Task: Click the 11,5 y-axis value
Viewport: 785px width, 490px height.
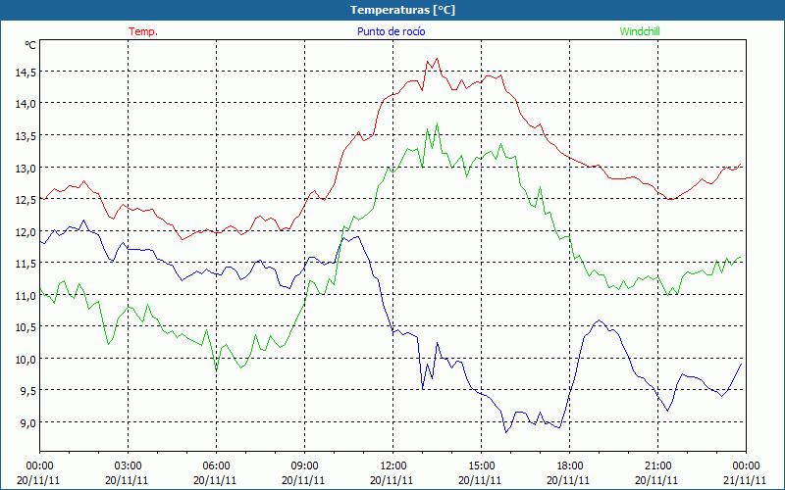Action: pos(26,264)
